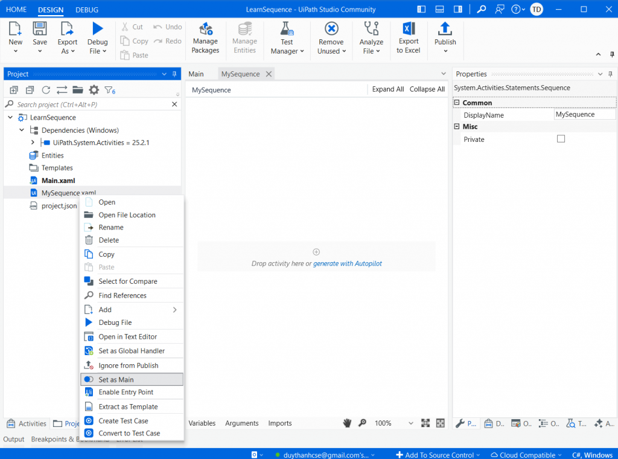Select Ignore from Publish

[x=132, y=365]
